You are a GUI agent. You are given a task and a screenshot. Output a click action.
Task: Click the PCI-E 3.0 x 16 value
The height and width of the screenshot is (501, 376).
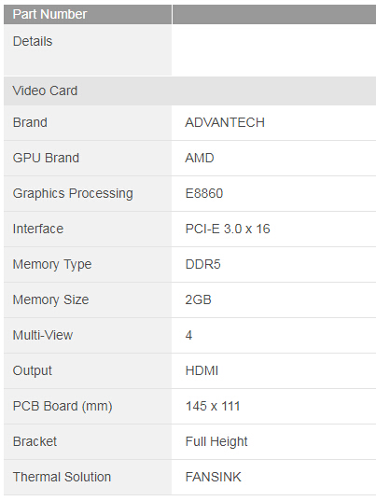coord(228,230)
